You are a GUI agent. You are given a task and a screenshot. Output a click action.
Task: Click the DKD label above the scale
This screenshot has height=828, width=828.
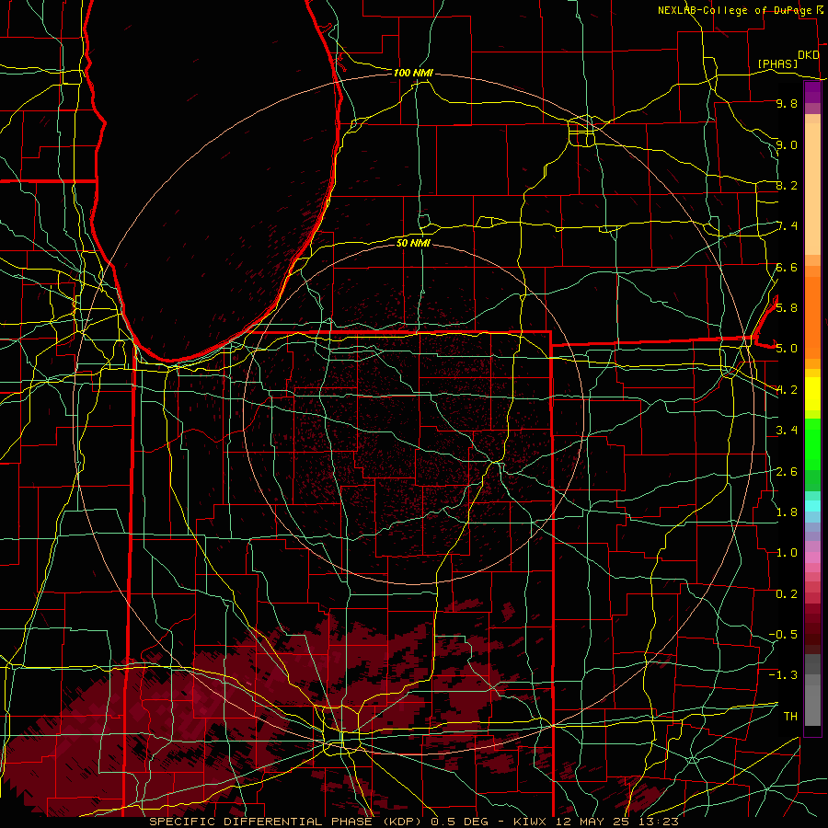pyautogui.click(x=809, y=55)
